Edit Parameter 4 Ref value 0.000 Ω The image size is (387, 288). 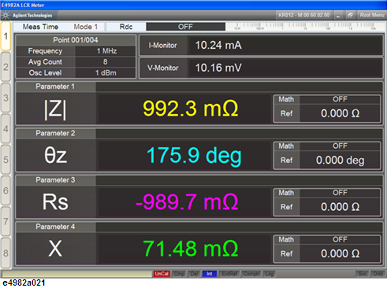(x=340, y=253)
